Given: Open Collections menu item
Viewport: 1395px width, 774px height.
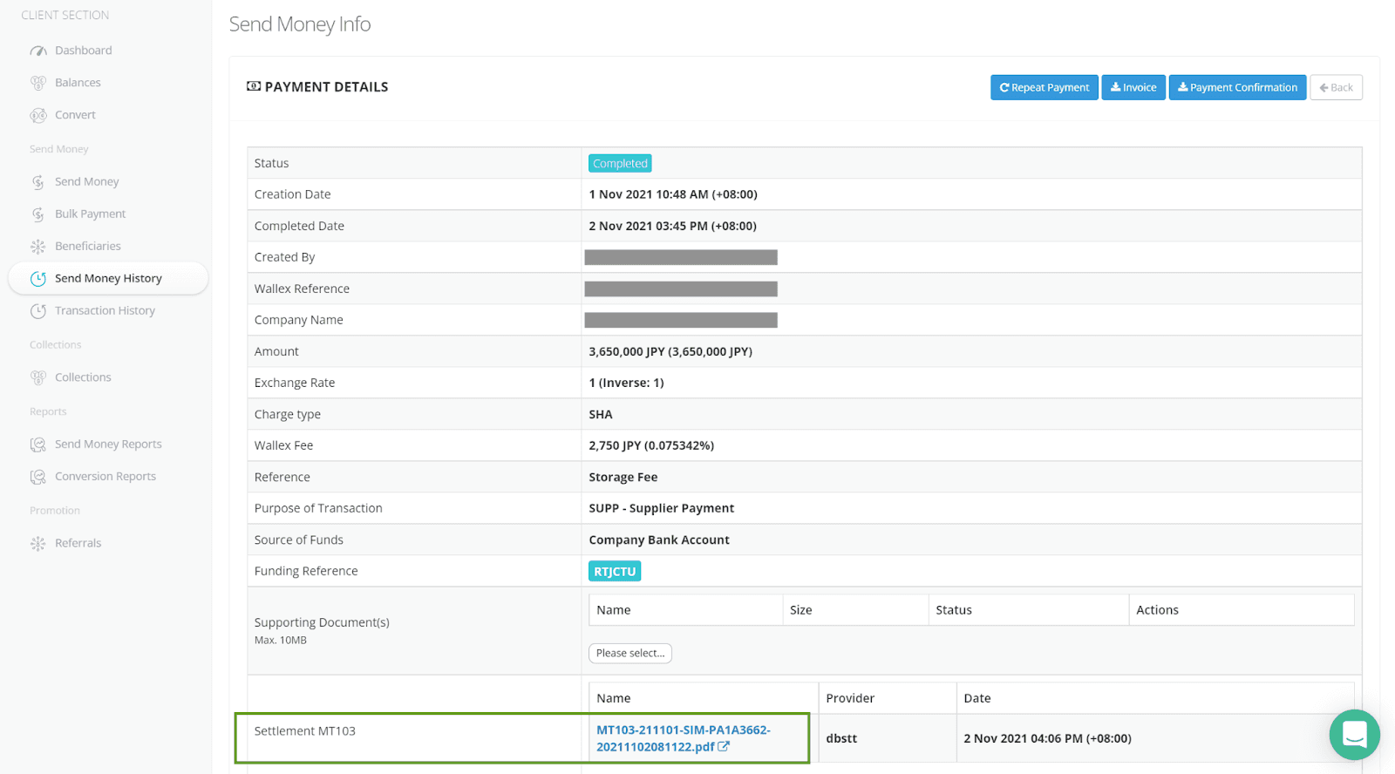Looking at the screenshot, I should click(83, 377).
